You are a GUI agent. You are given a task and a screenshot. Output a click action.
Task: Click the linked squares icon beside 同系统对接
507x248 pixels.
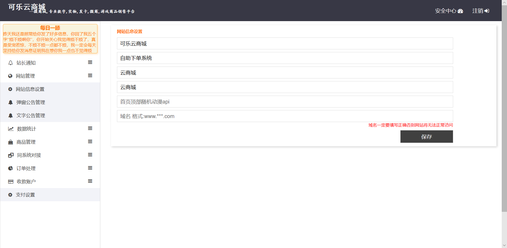tap(11, 155)
